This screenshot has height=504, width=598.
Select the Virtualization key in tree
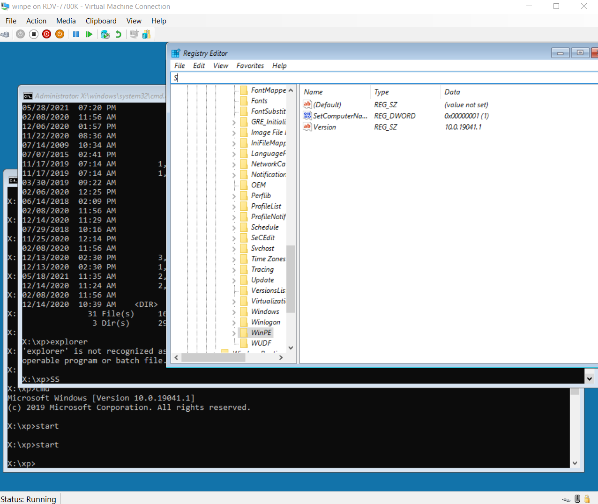pos(268,301)
